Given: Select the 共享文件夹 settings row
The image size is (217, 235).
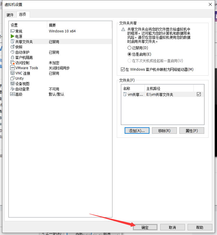Looking at the screenshot, I should (61, 41).
